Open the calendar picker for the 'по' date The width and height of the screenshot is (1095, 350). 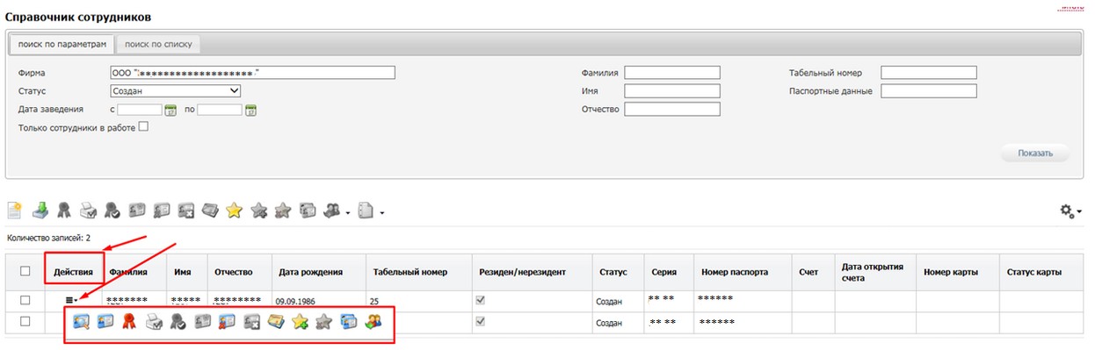(x=250, y=110)
